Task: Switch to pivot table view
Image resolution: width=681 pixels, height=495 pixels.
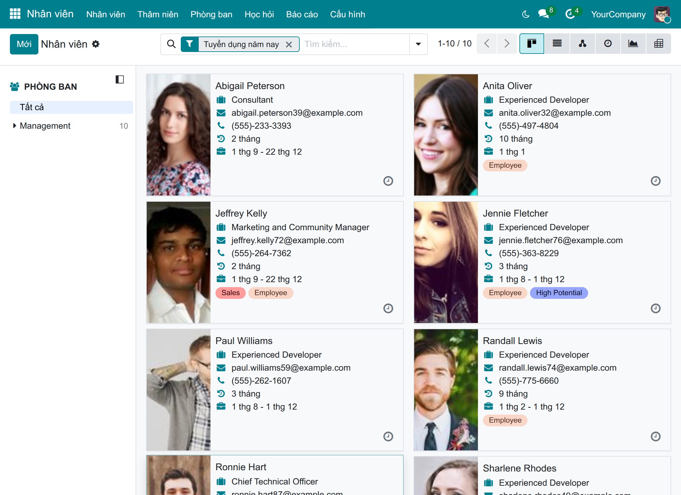Action: click(x=659, y=44)
